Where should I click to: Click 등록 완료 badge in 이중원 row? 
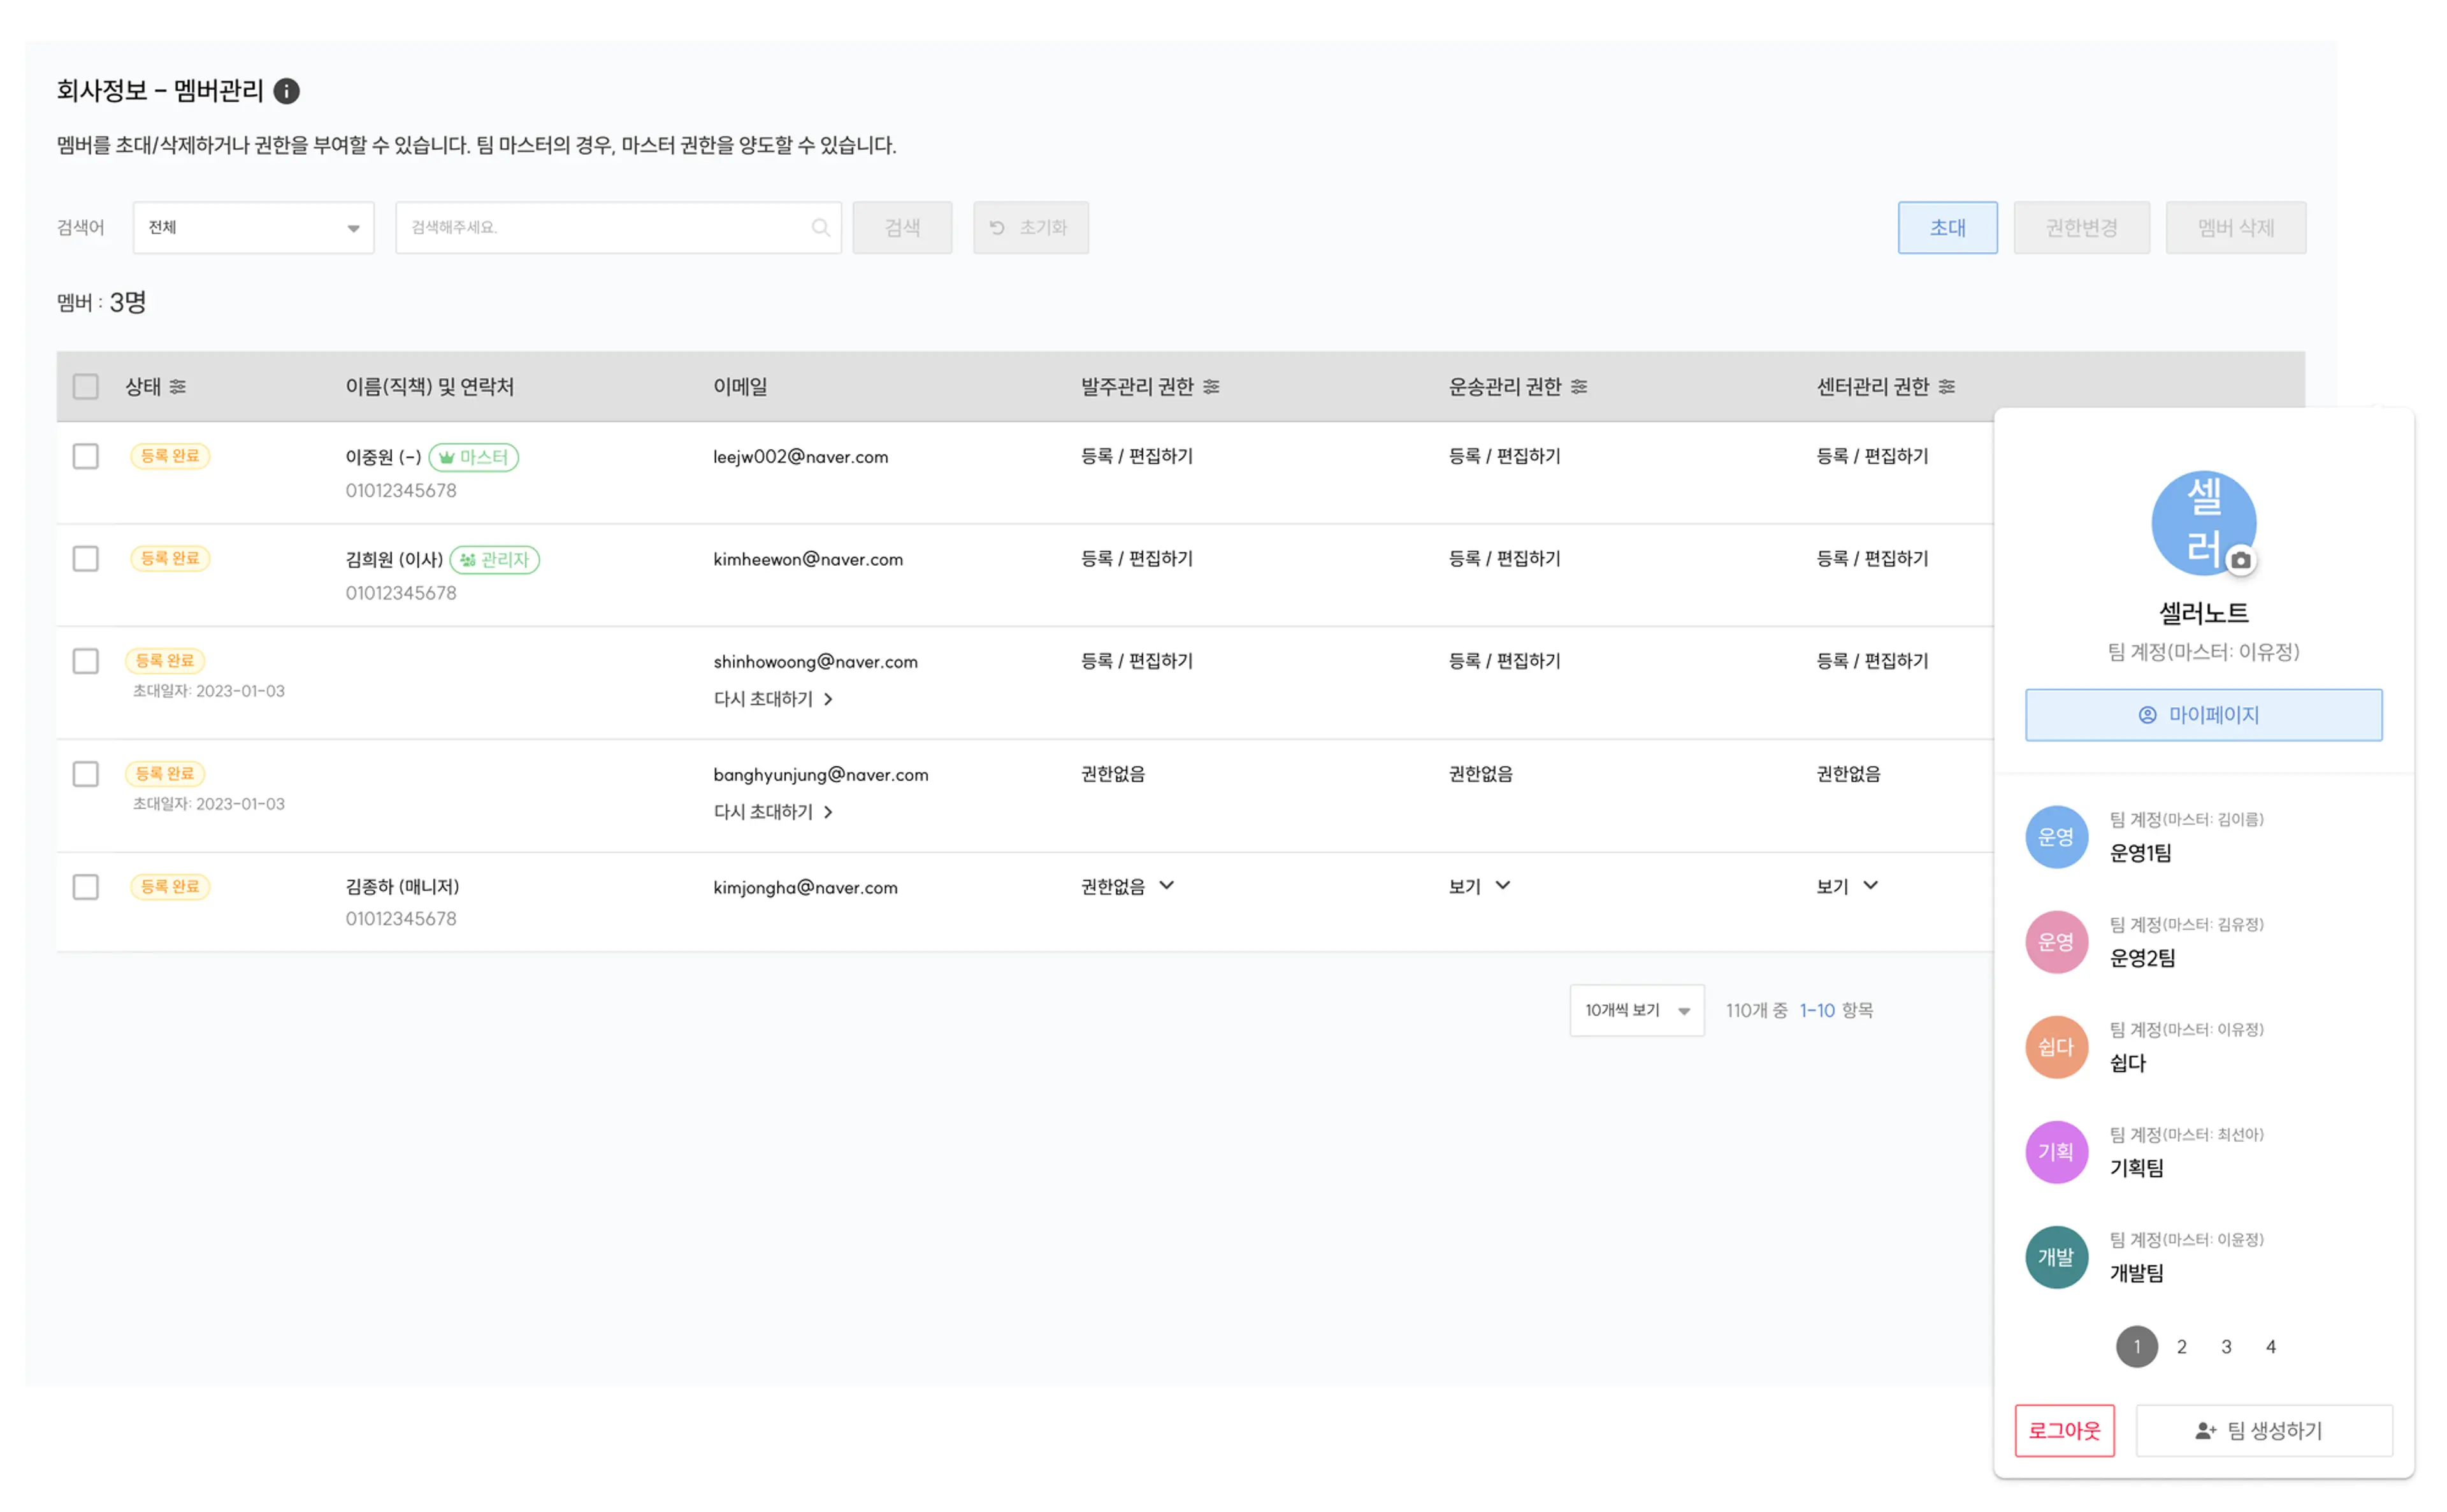click(170, 456)
